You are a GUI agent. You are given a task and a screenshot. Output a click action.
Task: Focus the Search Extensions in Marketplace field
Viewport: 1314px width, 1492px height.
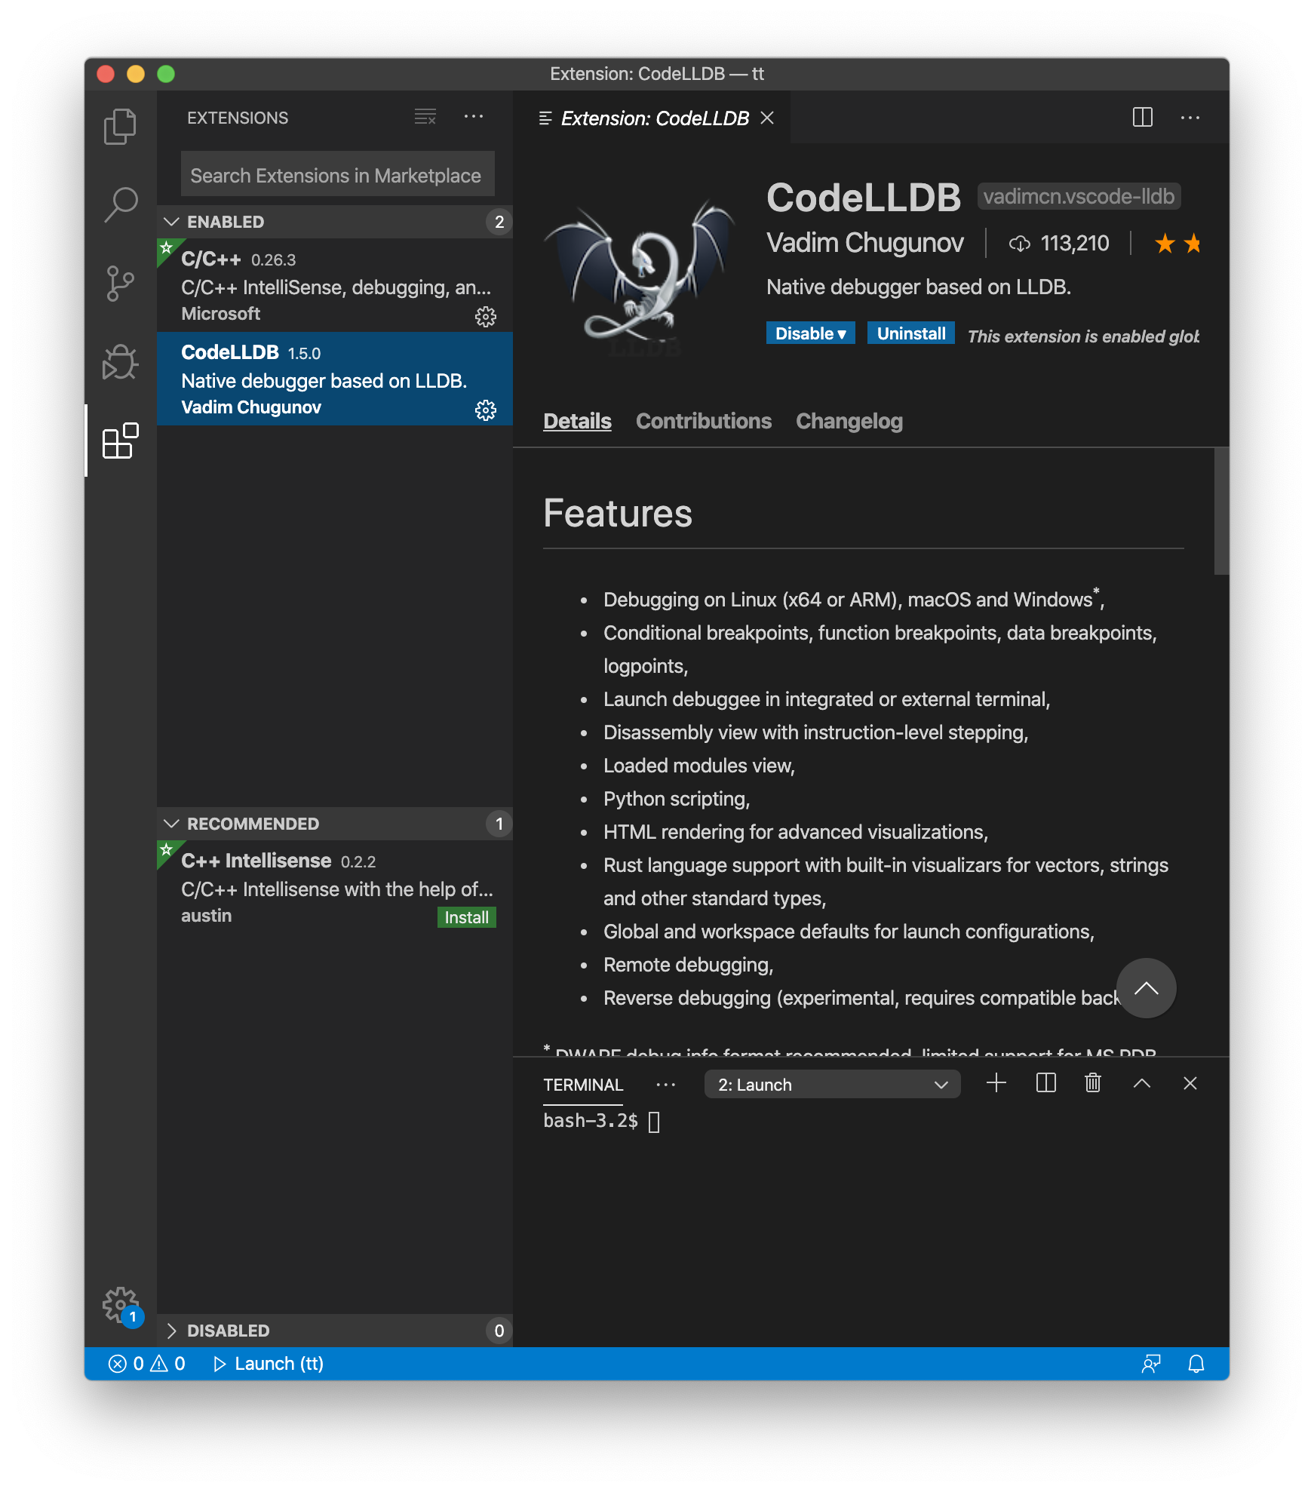[338, 175]
